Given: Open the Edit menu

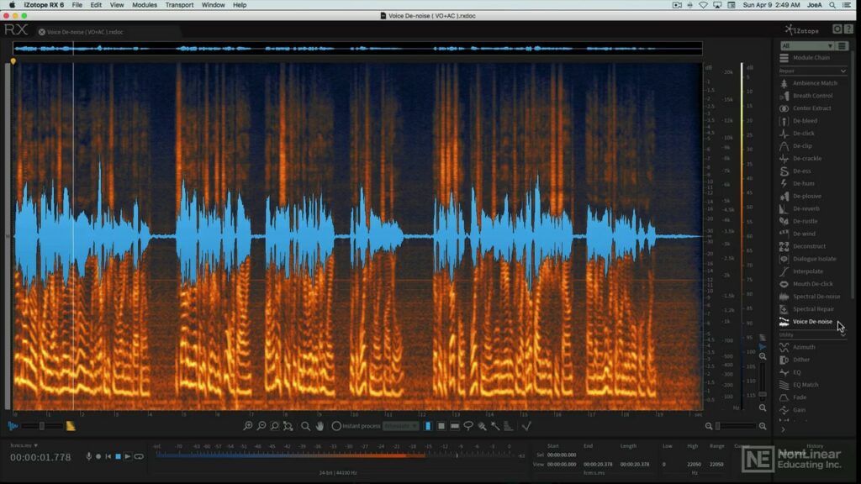Looking at the screenshot, I should [x=96, y=5].
